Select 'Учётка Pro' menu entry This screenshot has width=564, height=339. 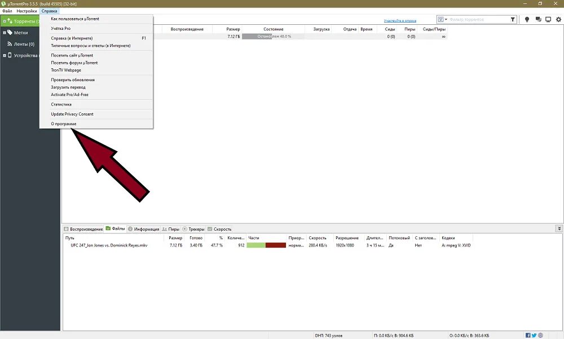point(96,28)
